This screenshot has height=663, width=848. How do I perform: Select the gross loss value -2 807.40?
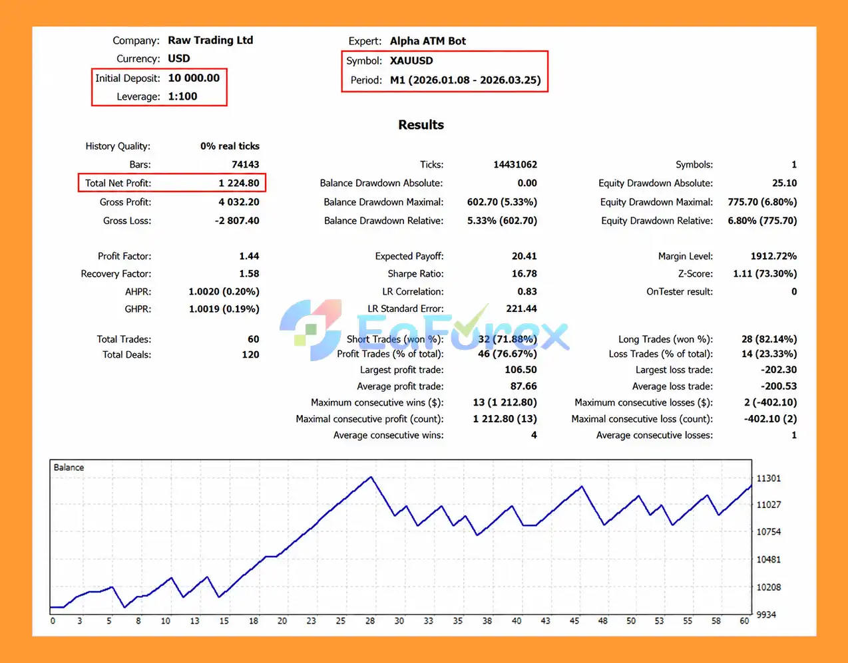[237, 220]
